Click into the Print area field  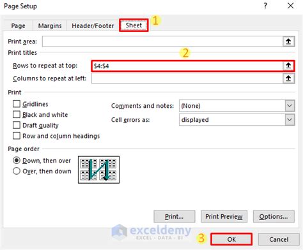pyautogui.click(x=162, y=41)
